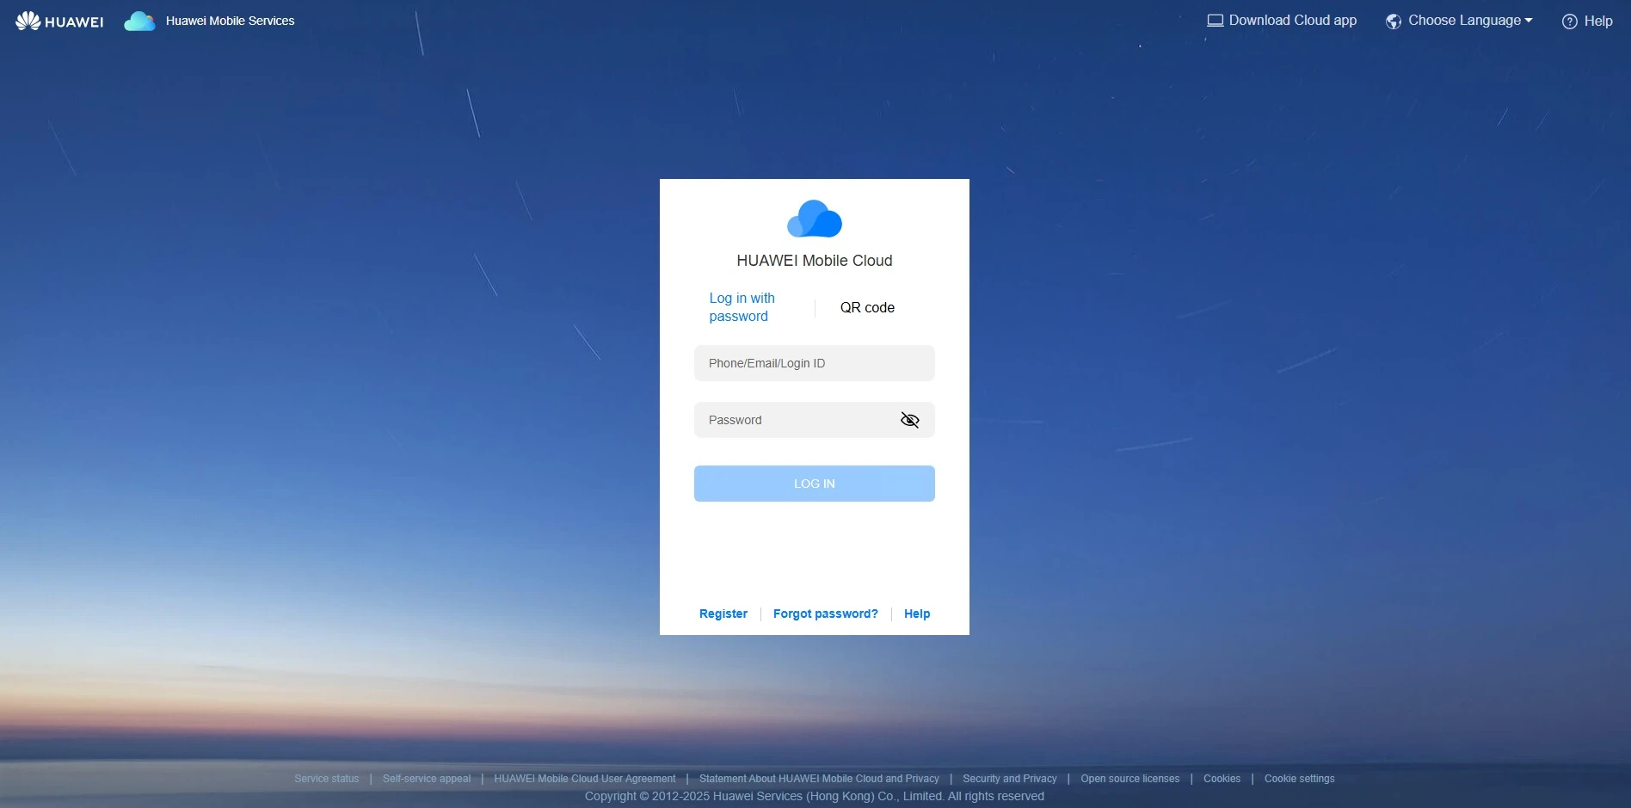Open the Service status page
Viewport: 1631px width, 808px height.
click(327, 778)
